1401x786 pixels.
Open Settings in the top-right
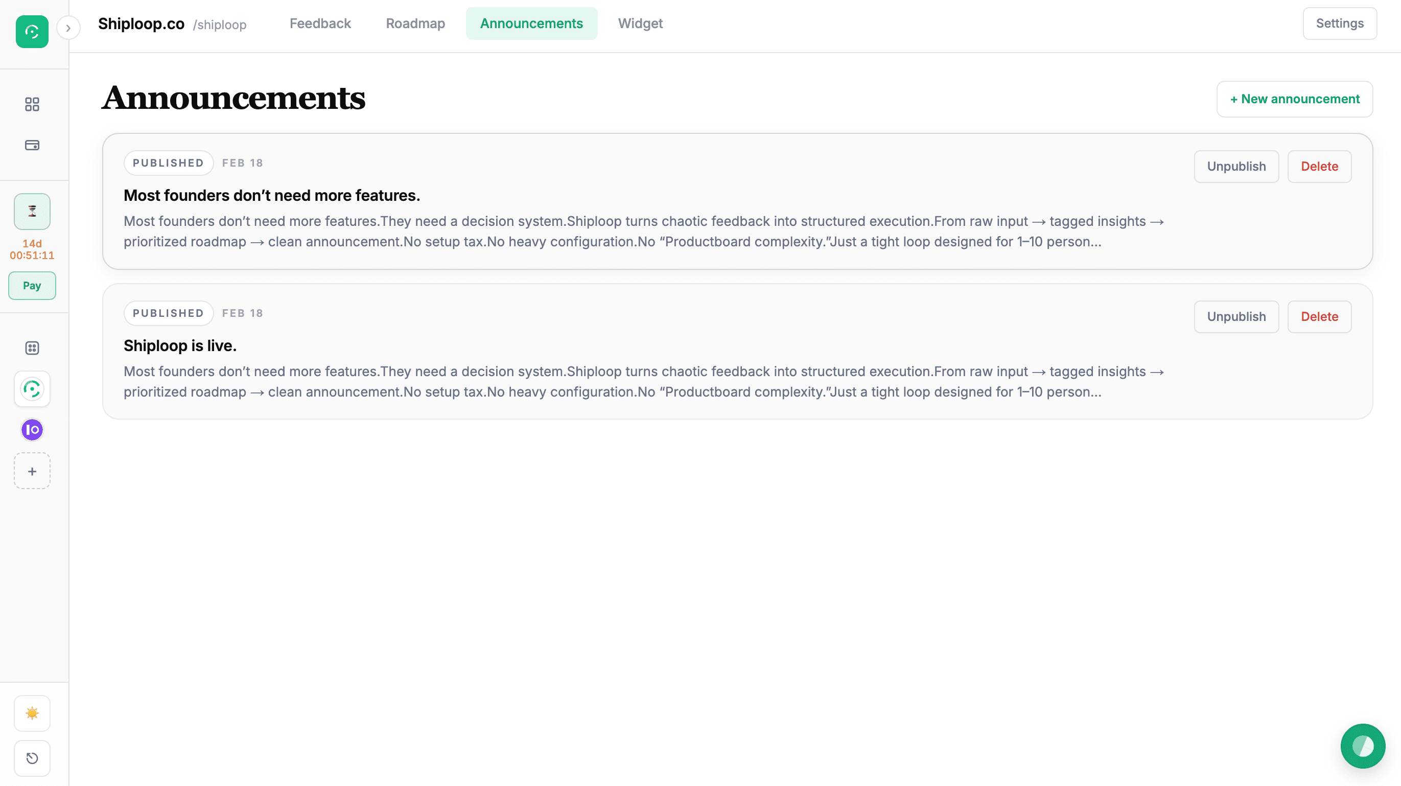1339,24
